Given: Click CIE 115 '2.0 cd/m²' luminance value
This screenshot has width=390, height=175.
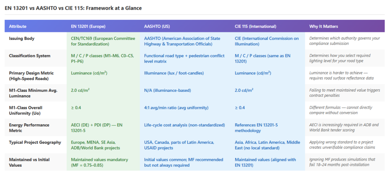Looking at the screenshot, I should (x=244, y=90).
